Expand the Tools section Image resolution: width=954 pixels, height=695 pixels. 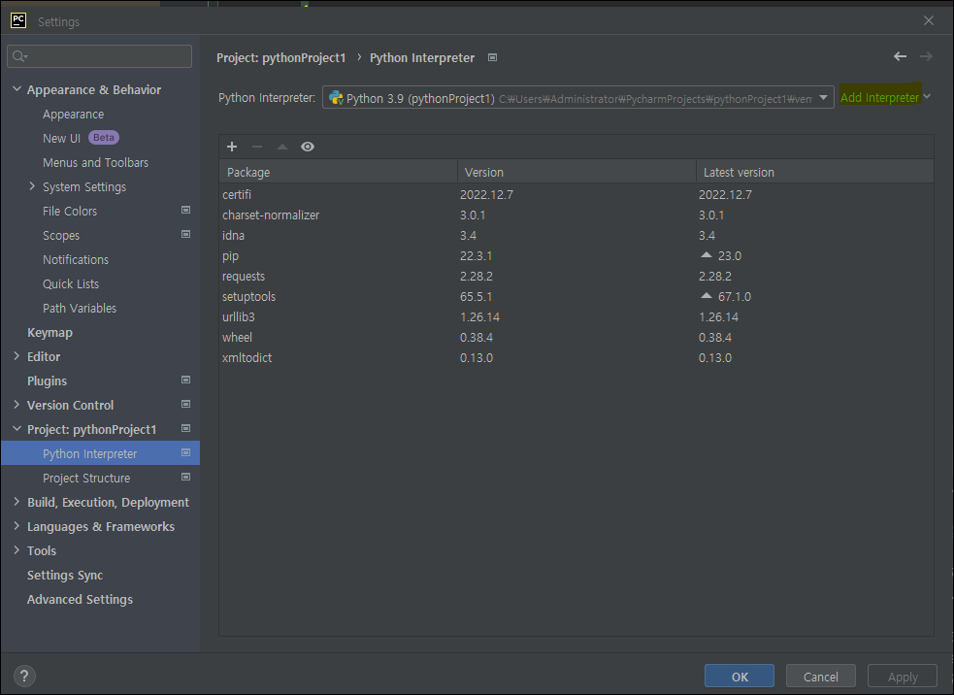pyautogui.click(x=17, y=550)
